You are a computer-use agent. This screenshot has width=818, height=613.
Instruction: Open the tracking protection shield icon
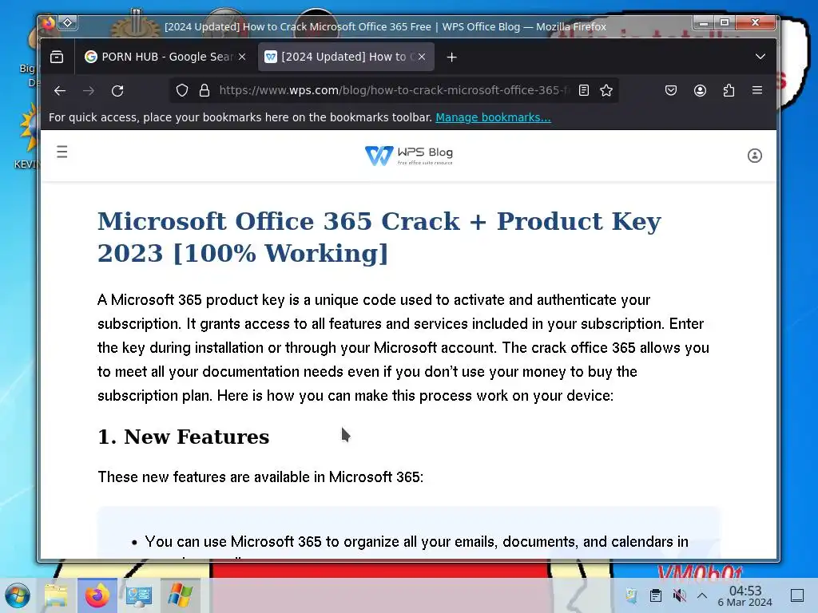[x=181, y=91]
